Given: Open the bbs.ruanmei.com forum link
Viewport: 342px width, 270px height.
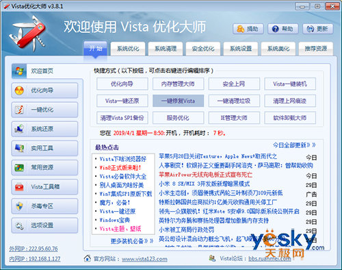Looking at the screenshot, I should [x=269, y=258].
